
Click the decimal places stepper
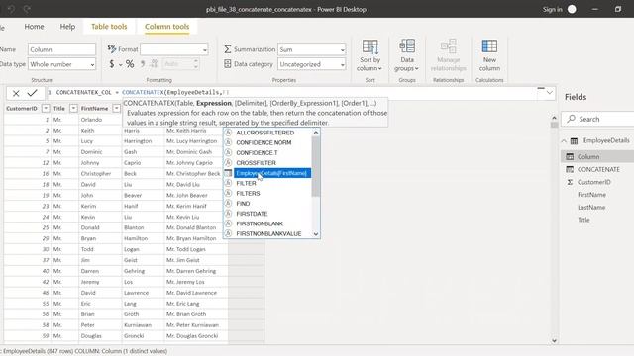point(196,63)
